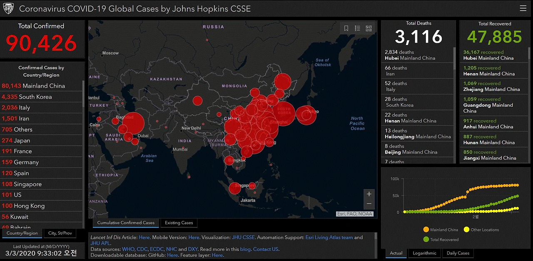Click Singapore case circle on map
Image resolution: width=533 pixels, height=261 pixels.
(234, 188)
